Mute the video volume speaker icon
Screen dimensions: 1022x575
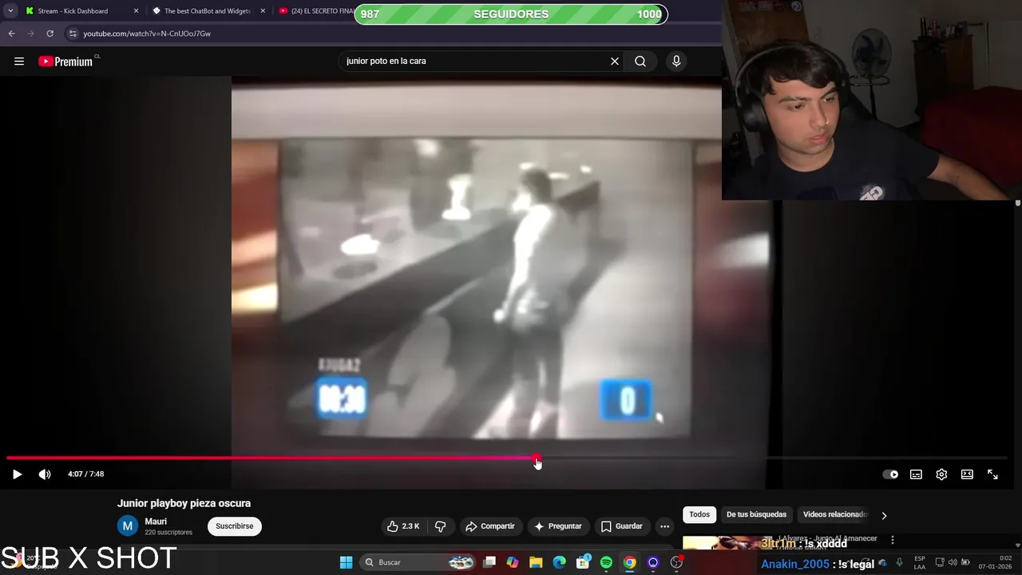pyautogui.click(x=45, y=474)
